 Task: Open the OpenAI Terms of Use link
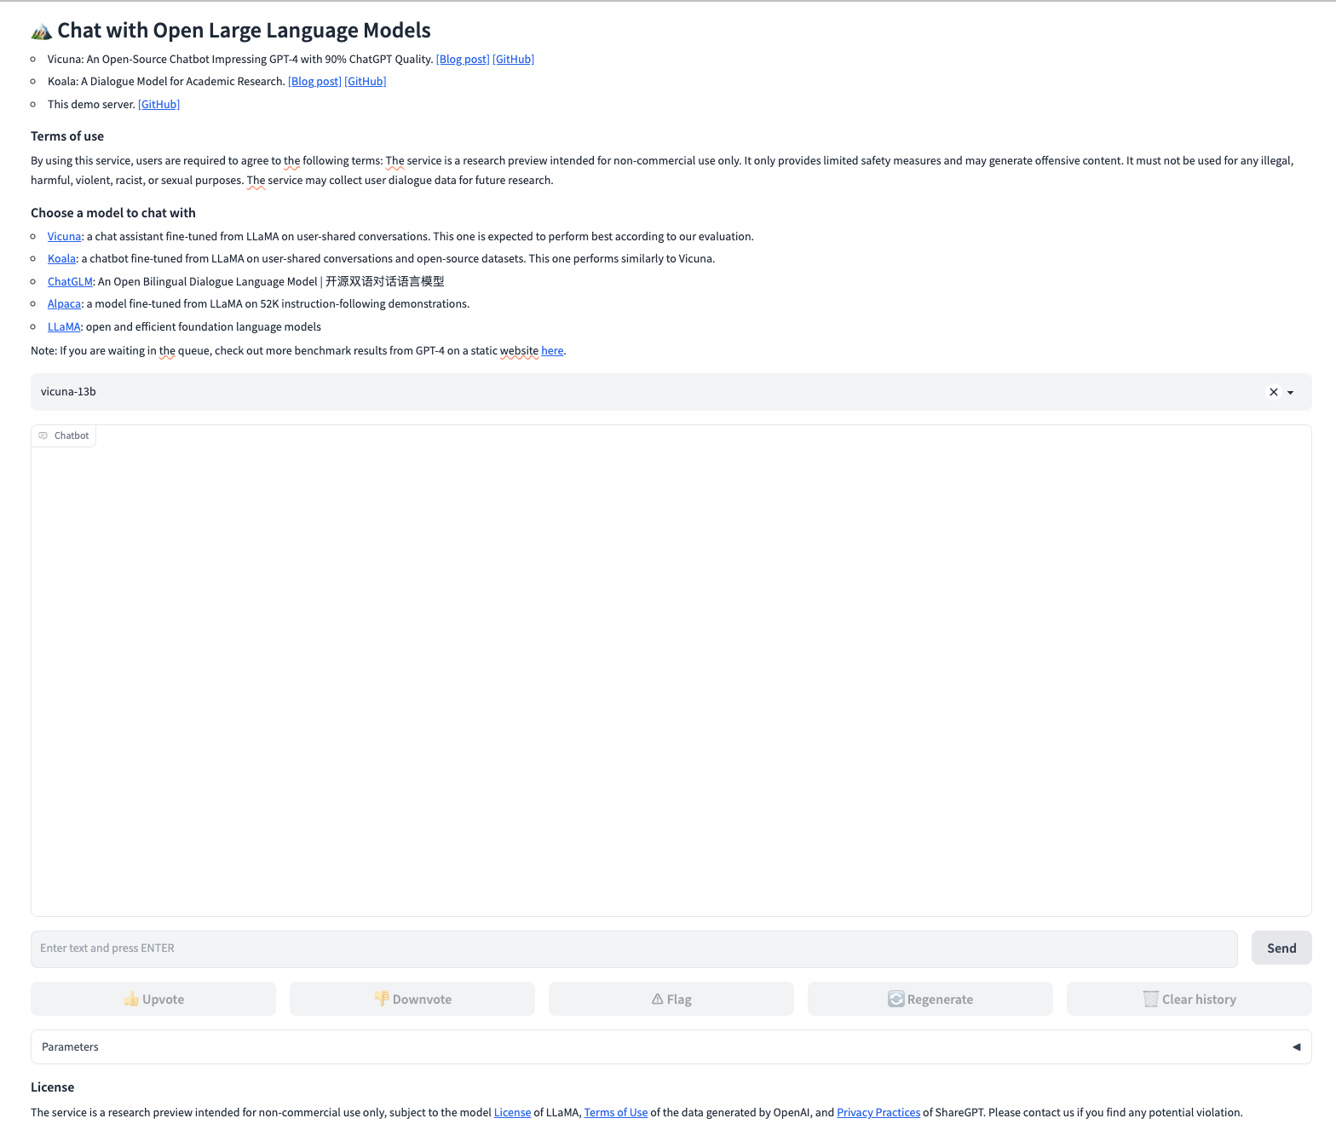(615, 1112)
